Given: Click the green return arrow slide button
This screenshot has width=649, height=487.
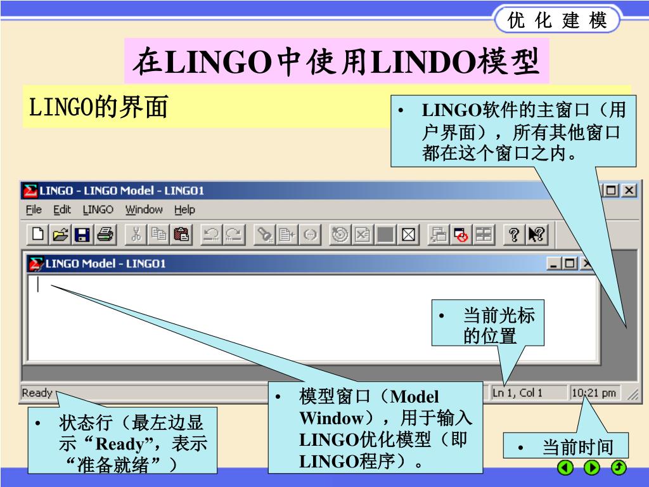Looking at the screenshot, I should (x=619, y=467).
